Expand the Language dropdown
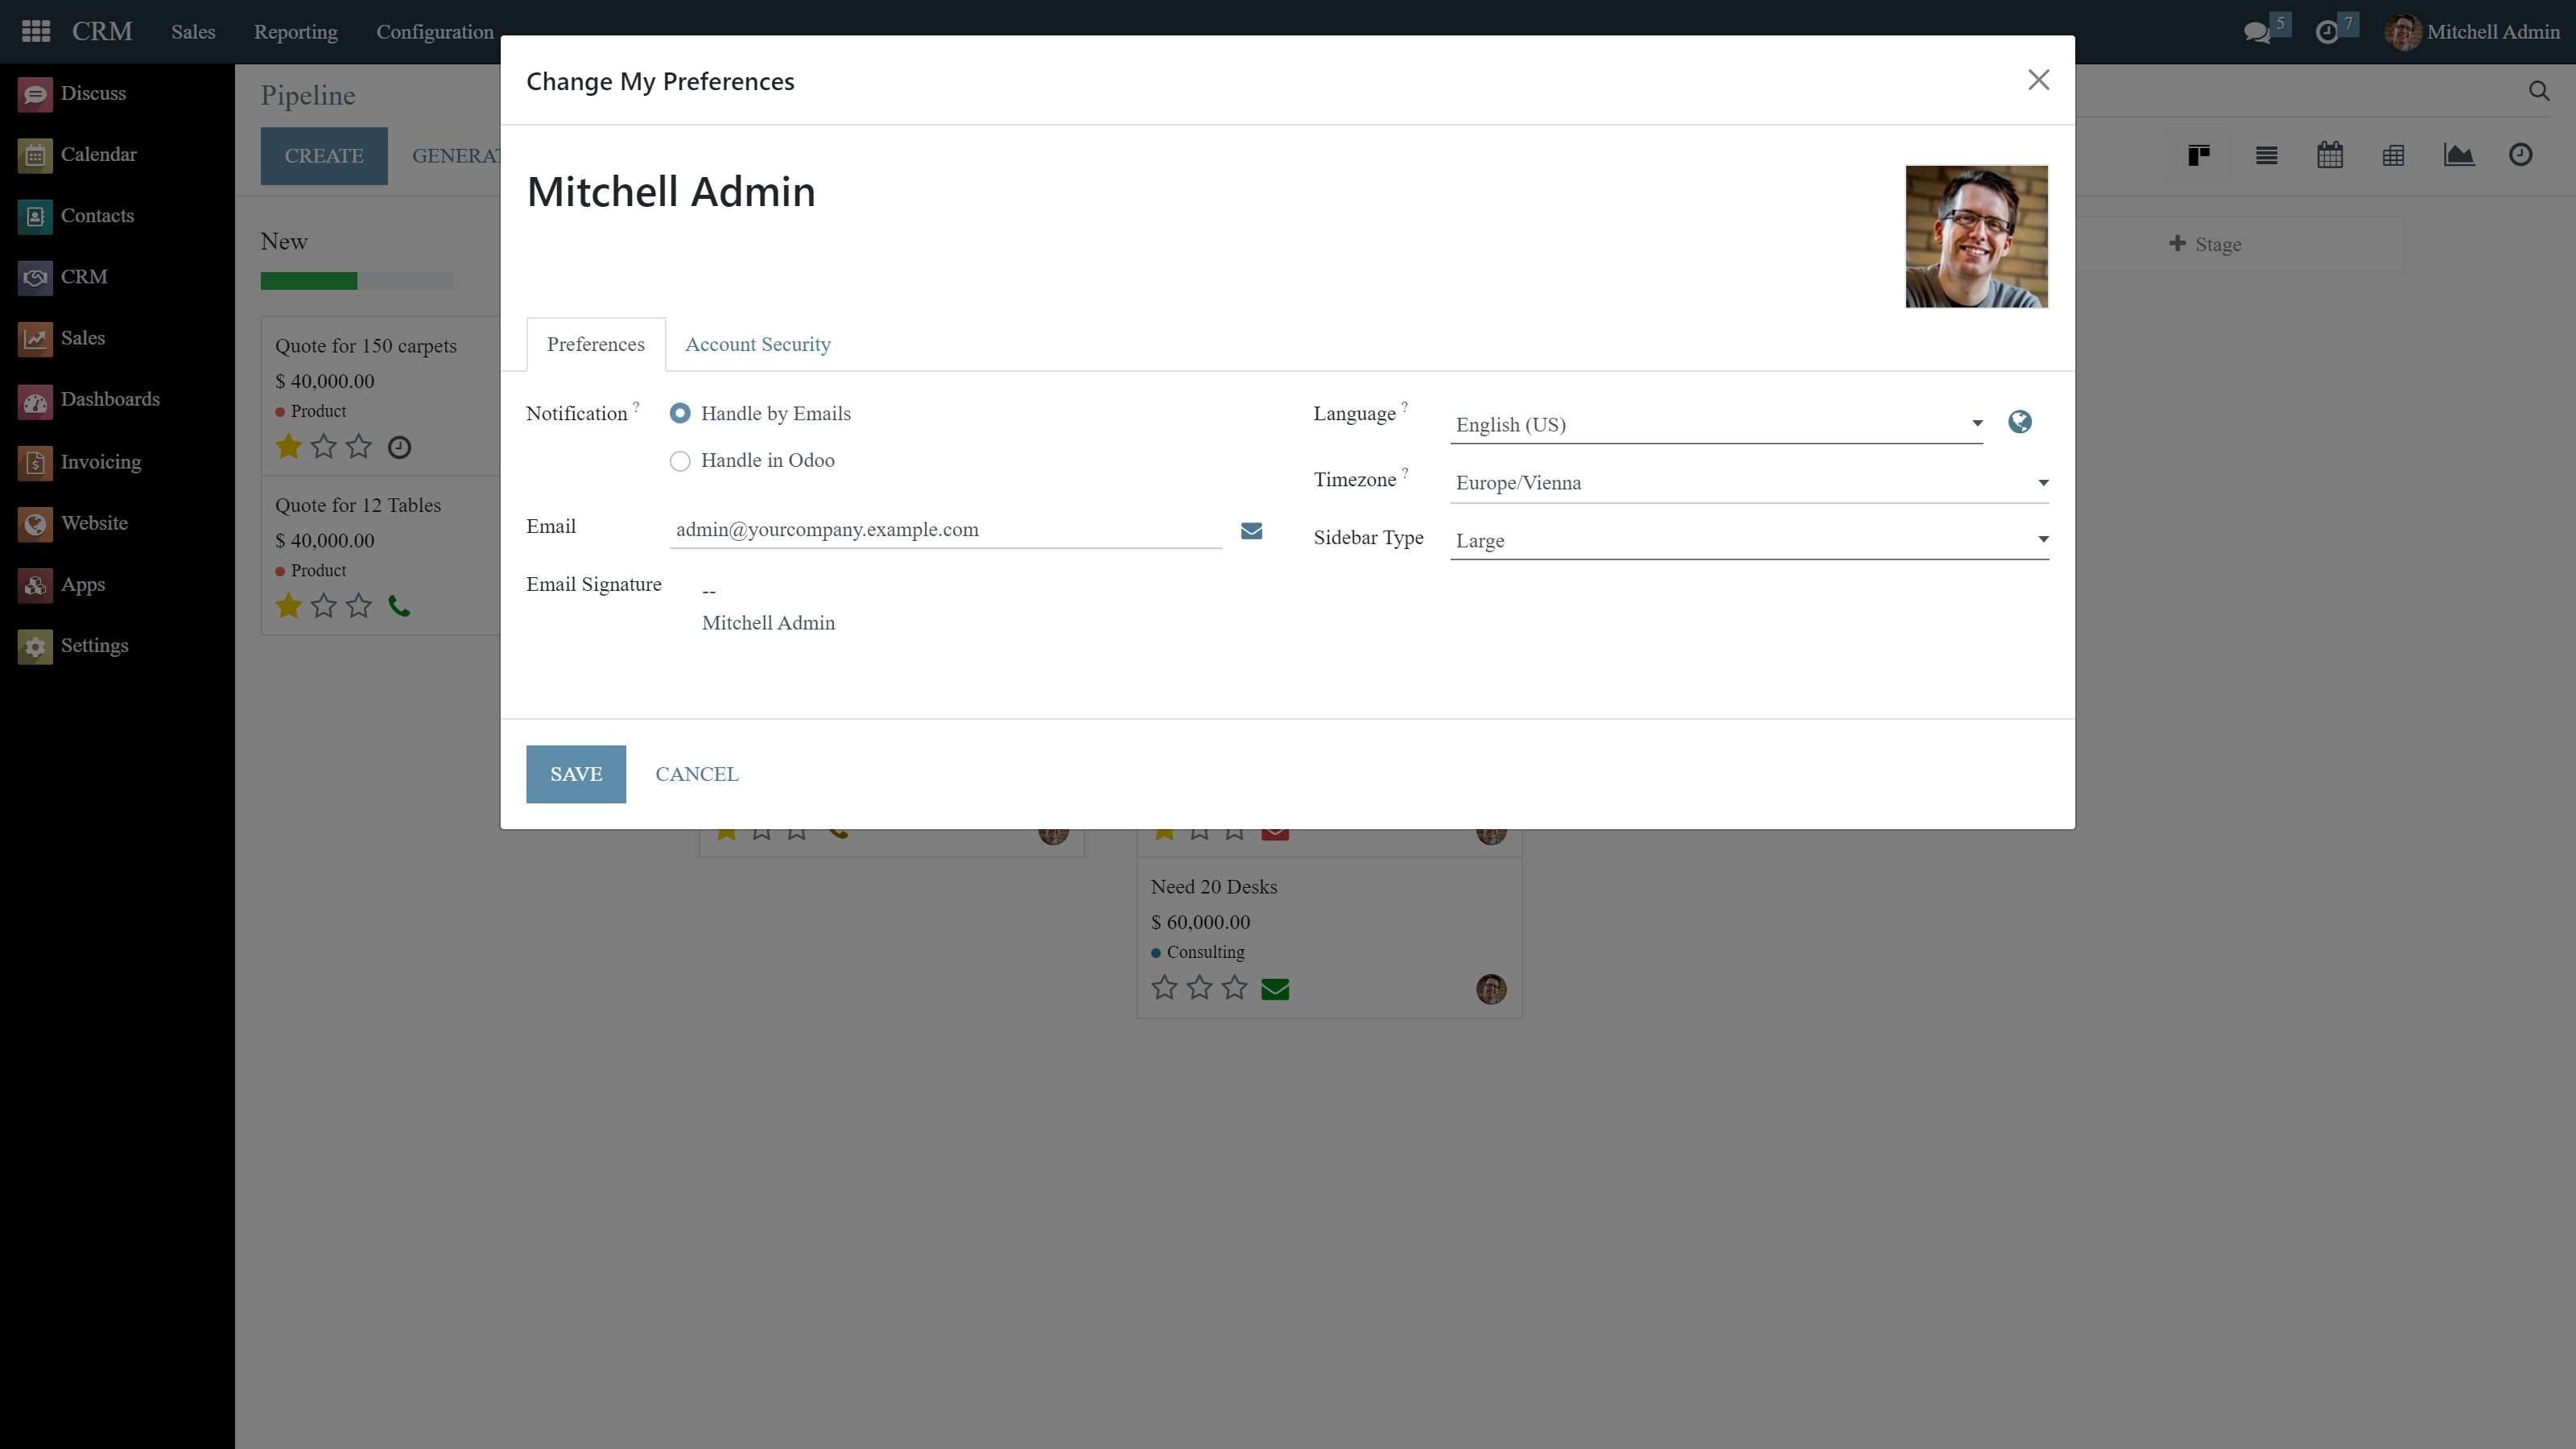This screenshot has width=2576, height=1449. [x=1715, y=425]
